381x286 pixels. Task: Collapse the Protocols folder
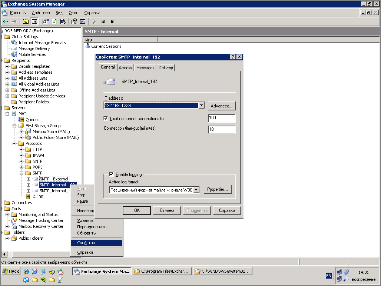14,143
